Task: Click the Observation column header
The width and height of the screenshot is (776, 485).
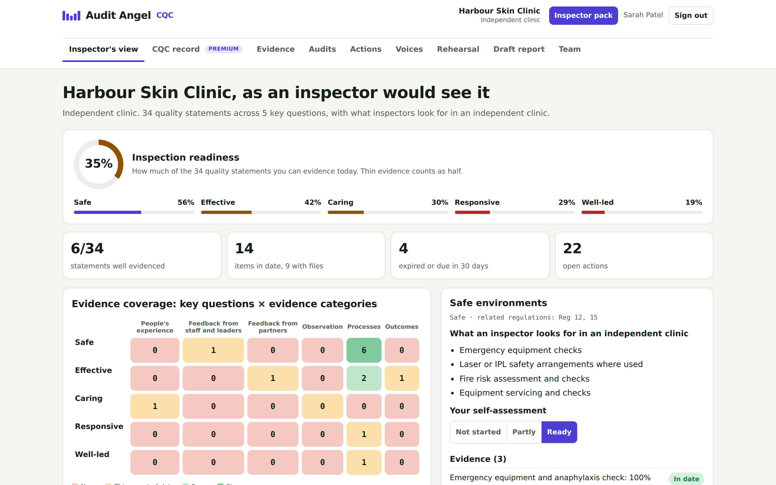Action: point(322,327)
